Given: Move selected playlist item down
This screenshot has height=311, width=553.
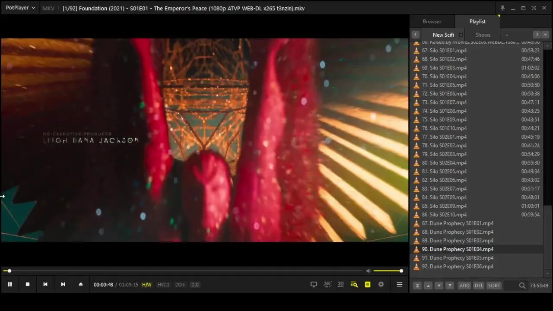Looking at the screenshot, I should coord(439,286).
